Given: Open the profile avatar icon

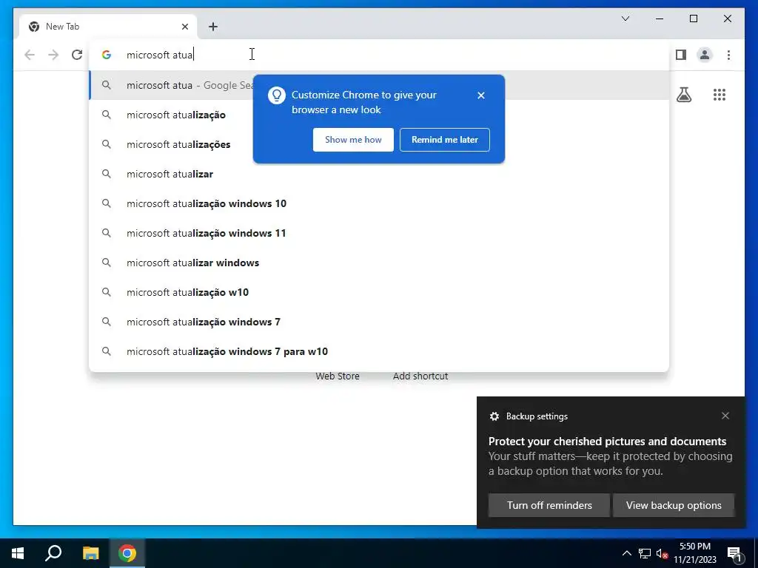Looking at the screenshot, I should point(705,55).
